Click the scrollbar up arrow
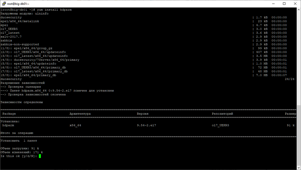The width and height of the screenshot is (301, 170). click(298, 10)
